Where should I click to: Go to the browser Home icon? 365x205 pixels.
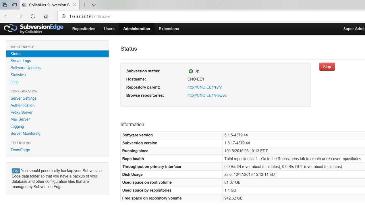46,16
